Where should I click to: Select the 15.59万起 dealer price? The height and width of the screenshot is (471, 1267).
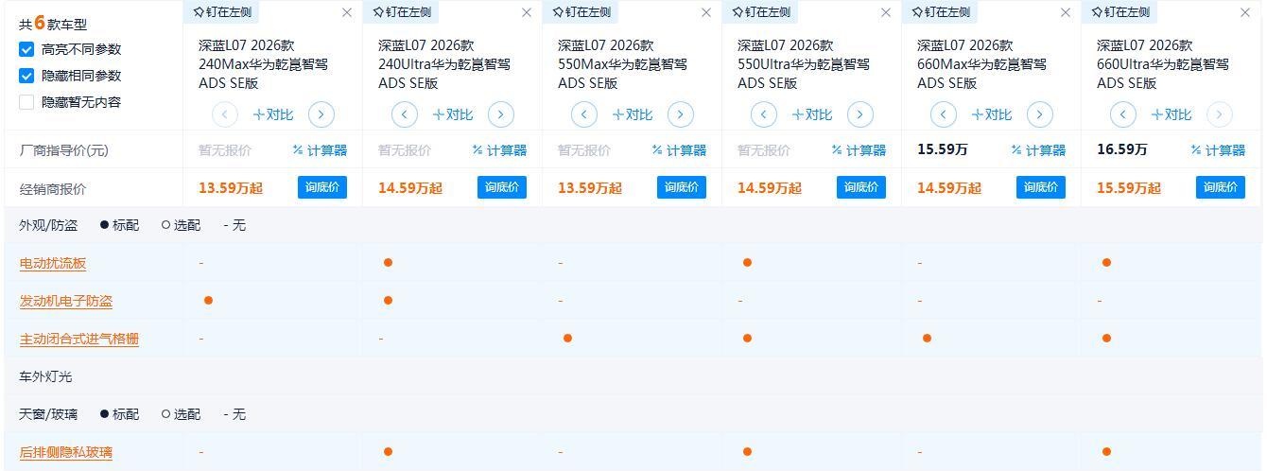(1129, 188)
